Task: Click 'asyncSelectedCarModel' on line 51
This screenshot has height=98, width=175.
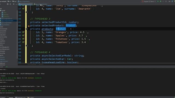Action: tap(57, 56)
